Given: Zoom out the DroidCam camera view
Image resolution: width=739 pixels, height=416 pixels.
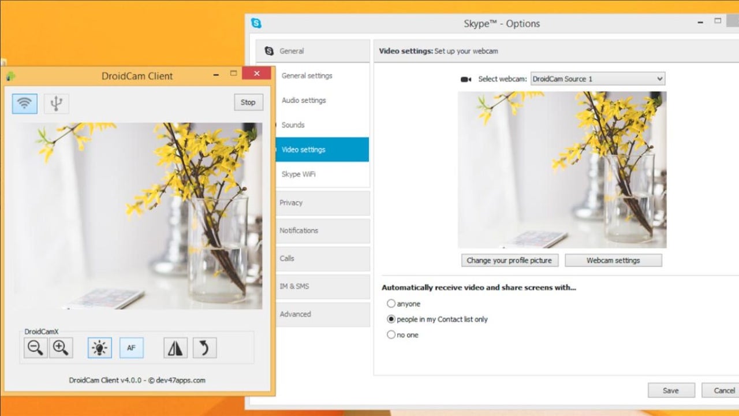Looking at the screenshot, I should [35, 348].
